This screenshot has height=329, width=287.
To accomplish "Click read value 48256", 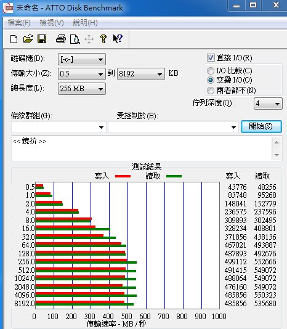I will 267,187.
